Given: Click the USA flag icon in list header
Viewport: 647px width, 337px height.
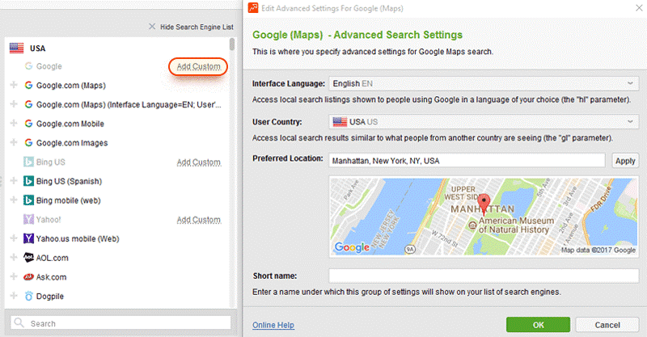Looking at the screenshot, I should 16,48.
